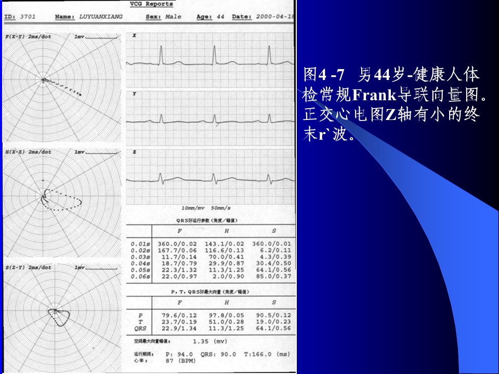Click the cell value 6.2/0.11
This screenshot has height=374, width=499.
pos(275,250)
